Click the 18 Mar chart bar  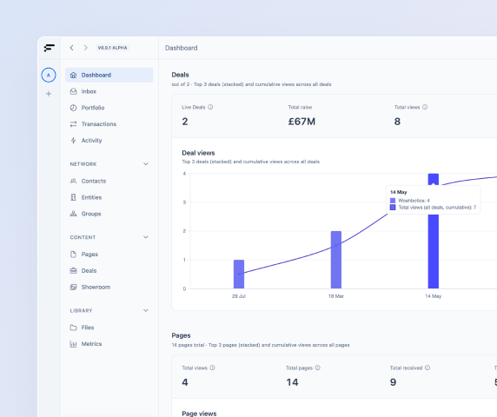click(x=336, y=260)
